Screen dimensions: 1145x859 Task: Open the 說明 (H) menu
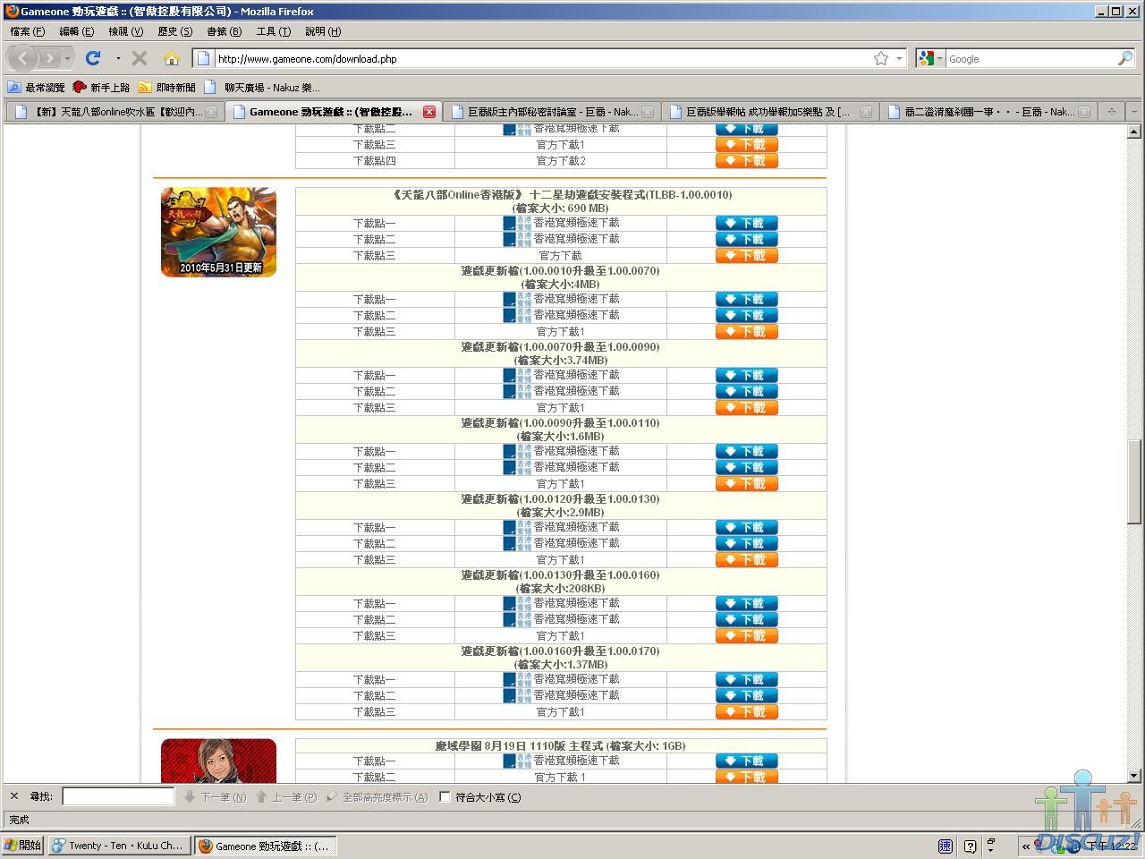(x=322, y=31)
